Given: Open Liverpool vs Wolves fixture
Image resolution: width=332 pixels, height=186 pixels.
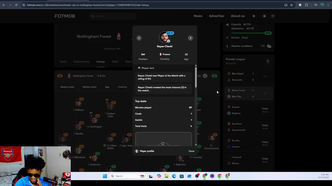Looking at the screenshot, I should (248, 160).
